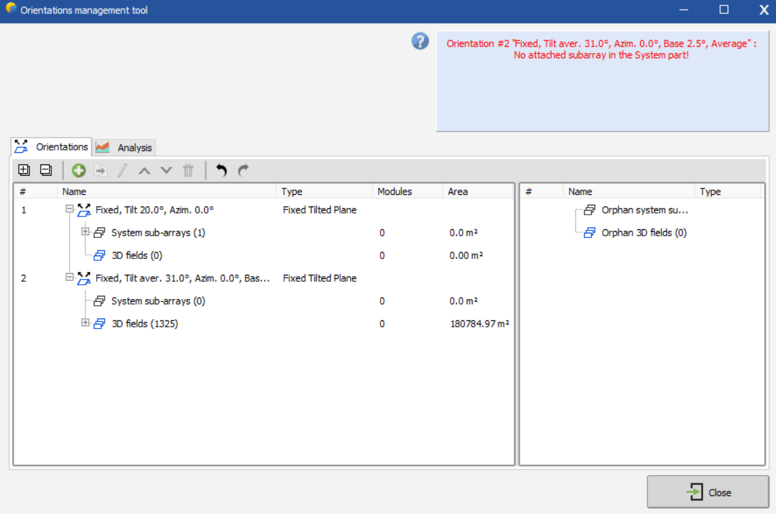This screenshot has width=776, height=514.
Task: Click the move up arrow icon
Action: click(145, 170)
